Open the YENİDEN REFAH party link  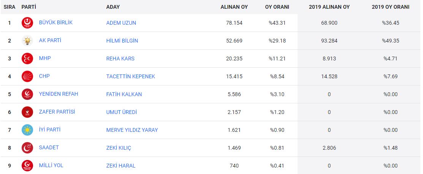[x=58, y=94]
